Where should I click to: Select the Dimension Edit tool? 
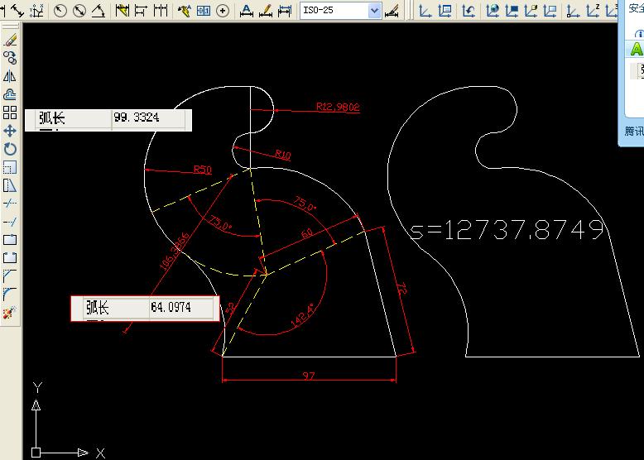pos(246,10)
